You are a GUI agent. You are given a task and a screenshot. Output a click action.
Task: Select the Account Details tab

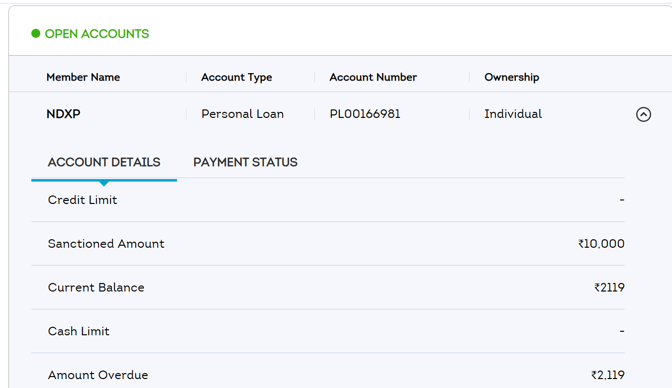[x=104, y=163]
